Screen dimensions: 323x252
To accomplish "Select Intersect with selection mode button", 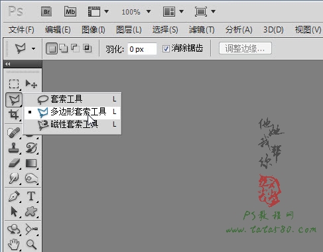I will coord(87,48).
